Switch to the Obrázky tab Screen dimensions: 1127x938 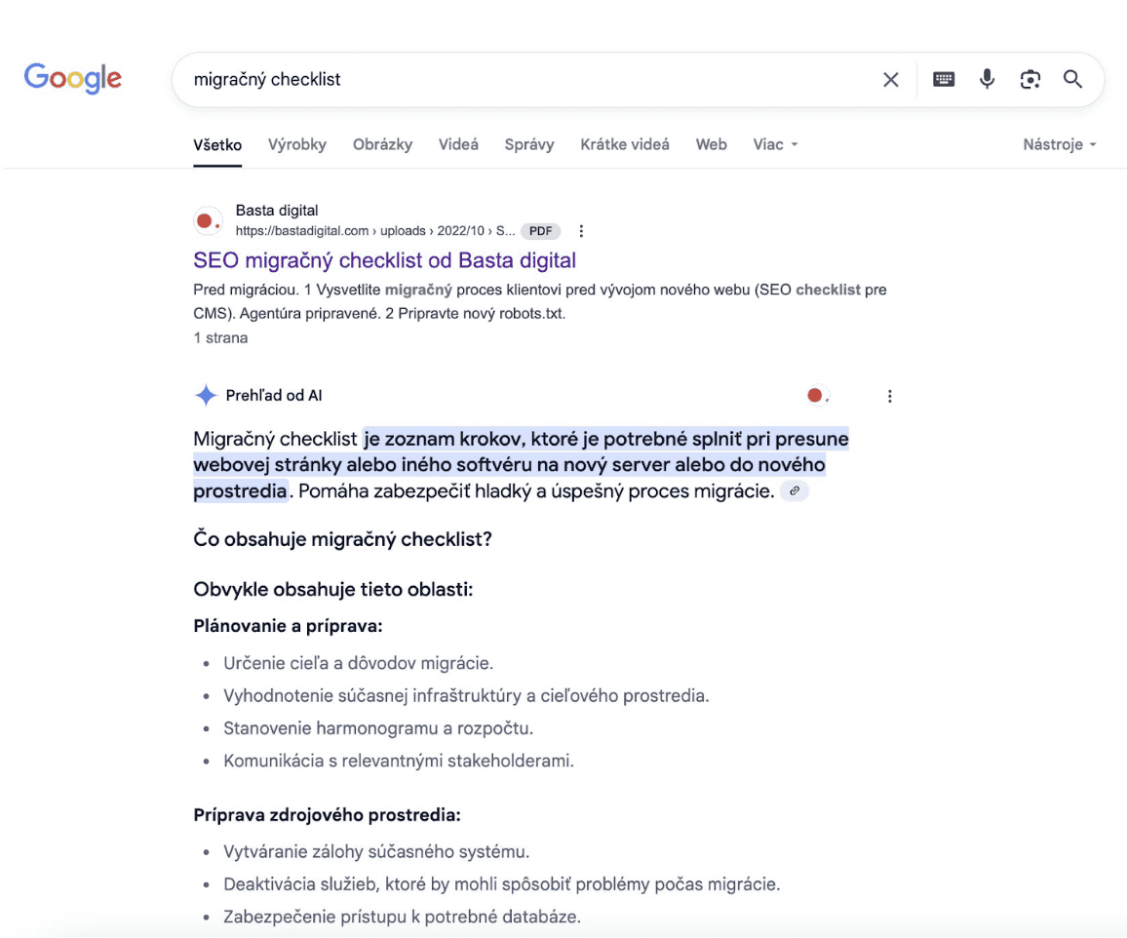point(382,144)
